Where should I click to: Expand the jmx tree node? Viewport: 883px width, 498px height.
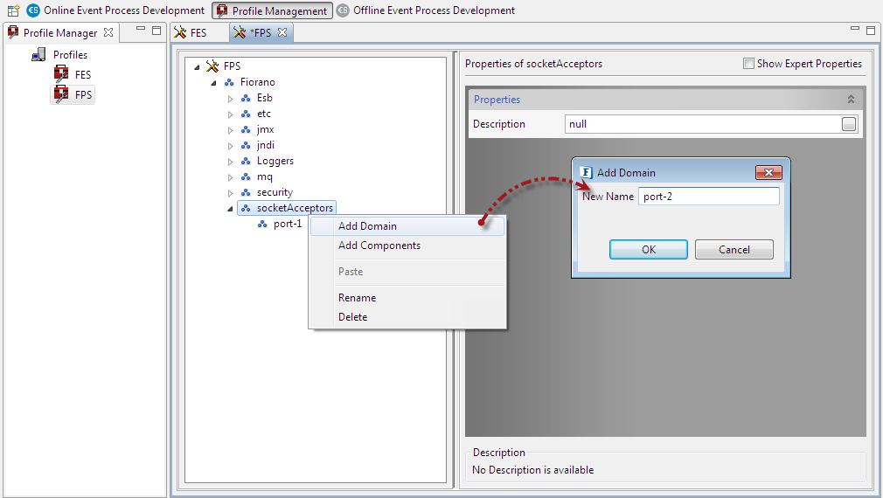pyautogui.click(x=230, y=130)
